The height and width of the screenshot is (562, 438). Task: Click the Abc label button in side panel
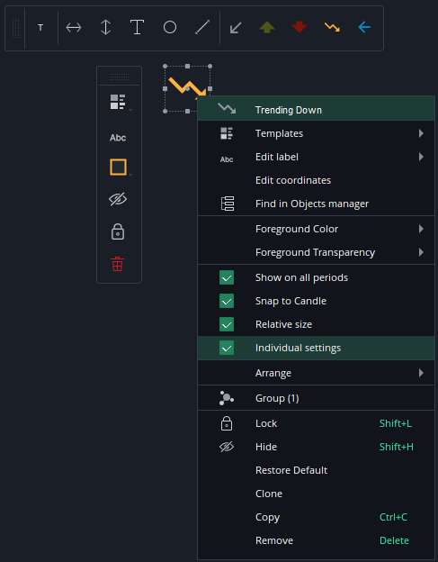click(x=118, y=138)
